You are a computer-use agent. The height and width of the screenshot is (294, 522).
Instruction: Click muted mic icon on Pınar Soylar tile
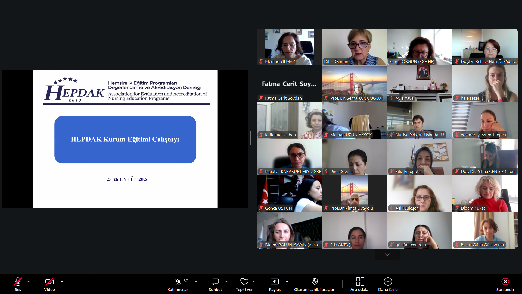point(326,172)
